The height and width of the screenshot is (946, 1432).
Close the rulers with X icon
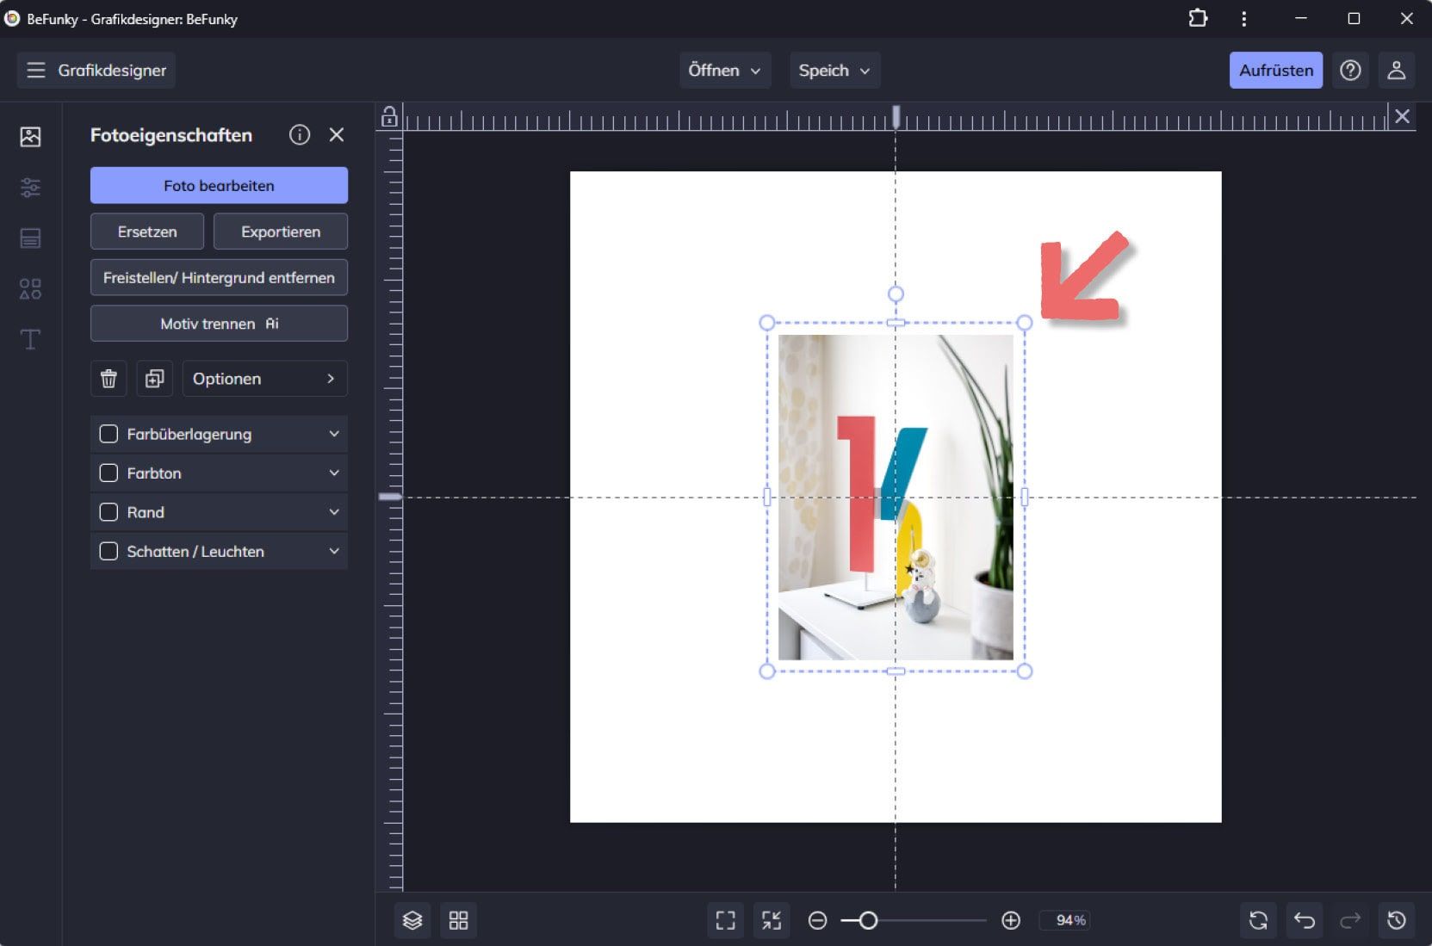1403,116
